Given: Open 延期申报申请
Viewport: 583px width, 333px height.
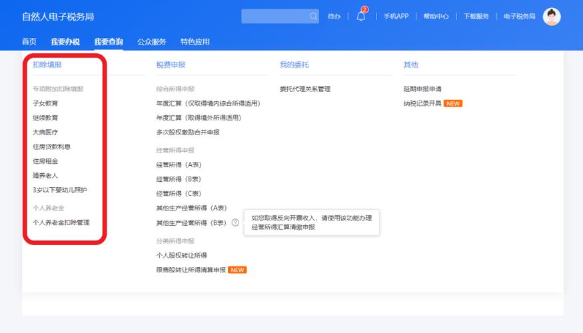Looking at the screenshot, I should click(x=422, y=89).
